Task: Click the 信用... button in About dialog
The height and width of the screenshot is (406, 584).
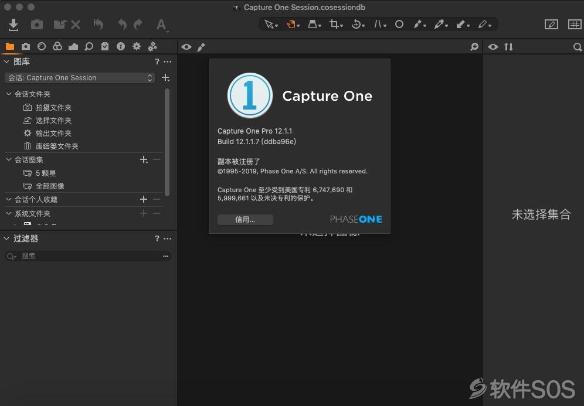Action: point(245,220)
